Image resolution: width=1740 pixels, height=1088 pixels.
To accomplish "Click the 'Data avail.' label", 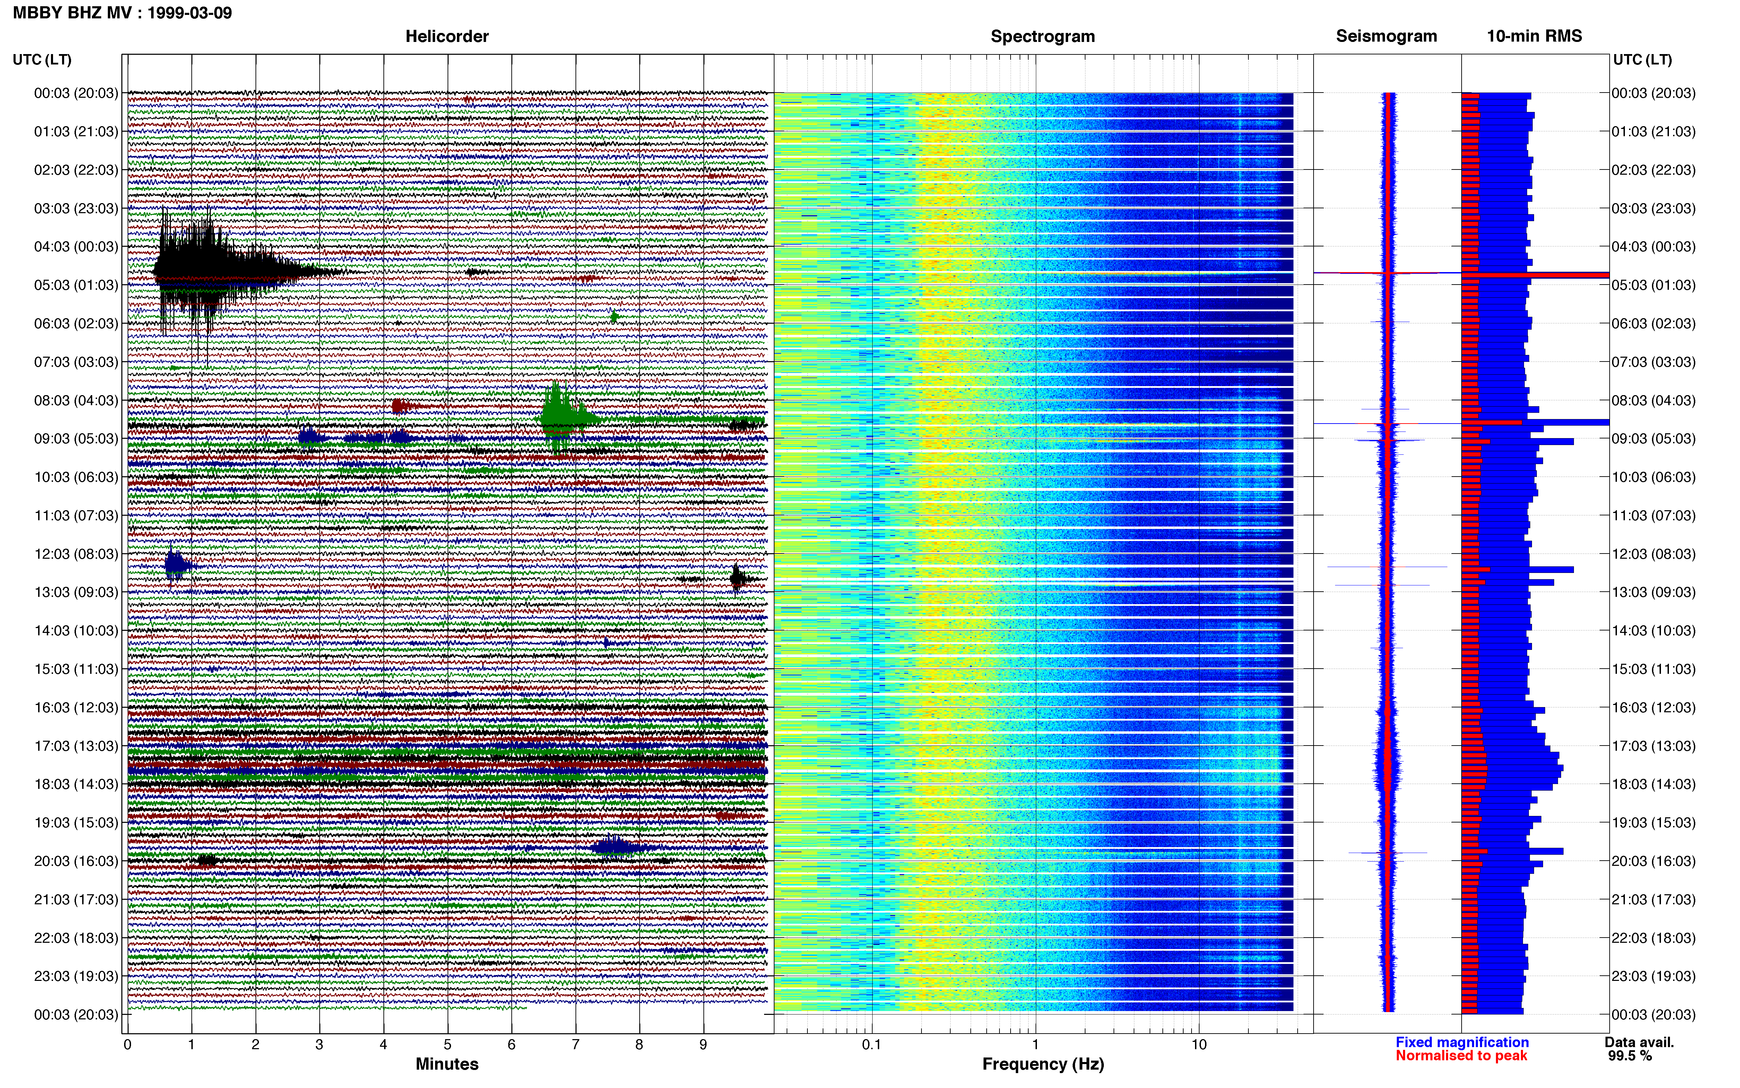I will click(x=1639, y=1042).
